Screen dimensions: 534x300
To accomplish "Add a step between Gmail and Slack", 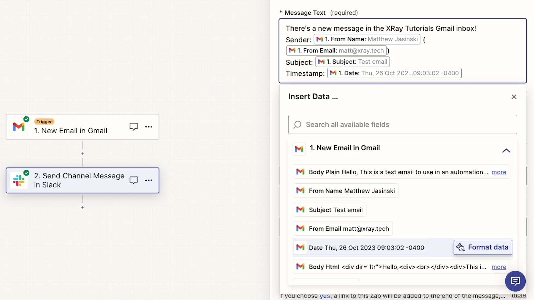I will point(82,154).
